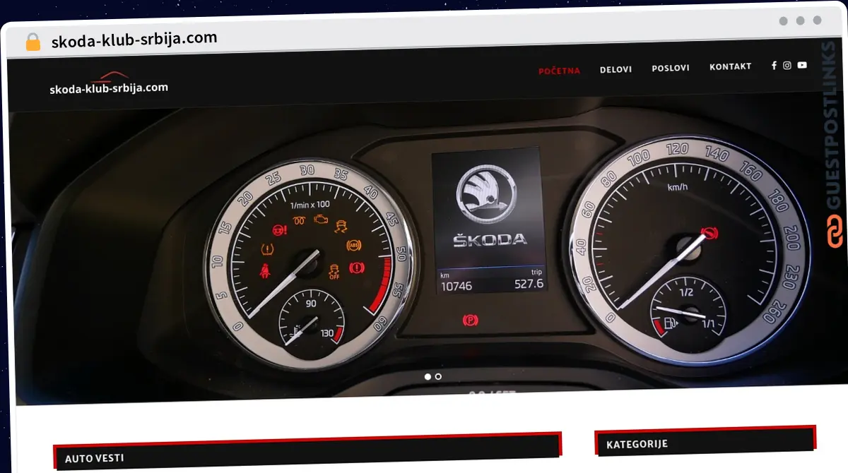Click the AUTO VESTI section heading
Image resolution: width=848 pixels, height=473 pixels.
coord(94,459)
